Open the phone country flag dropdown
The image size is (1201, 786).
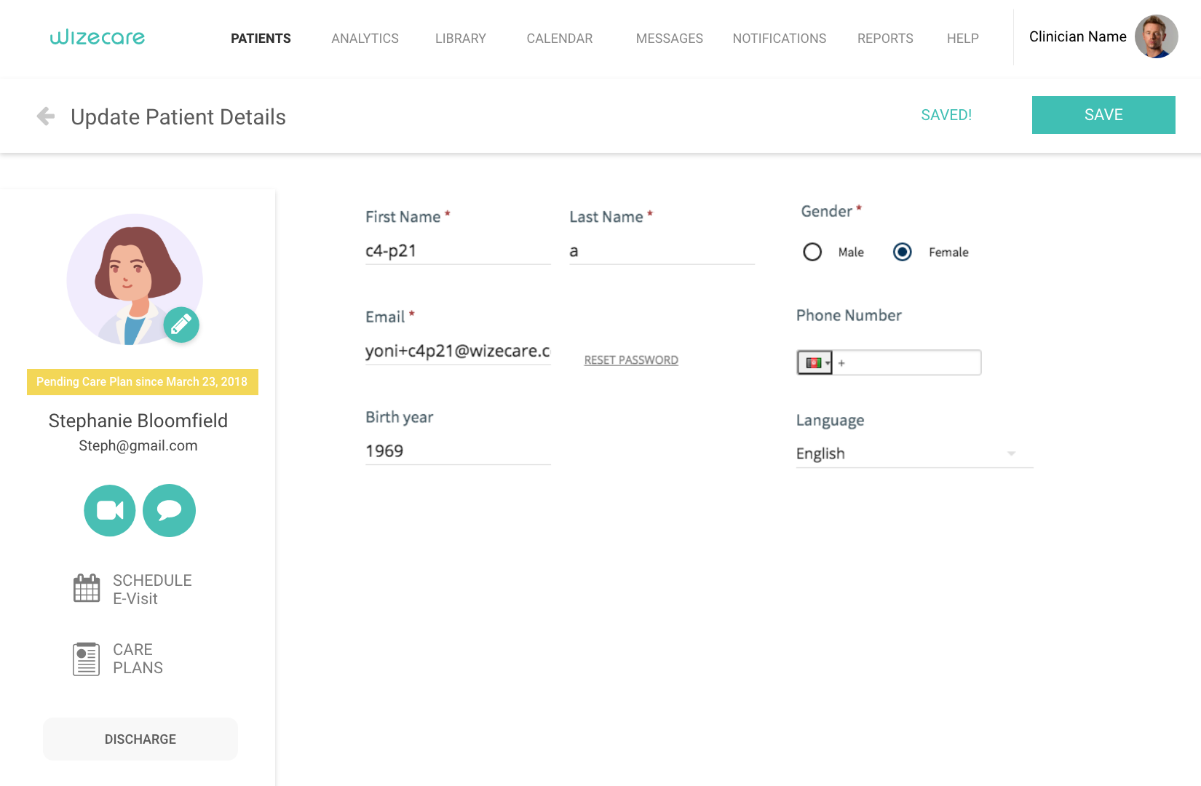pos(815,362)
